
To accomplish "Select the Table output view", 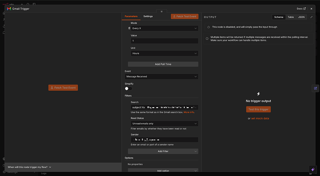I will click(291, 17).
